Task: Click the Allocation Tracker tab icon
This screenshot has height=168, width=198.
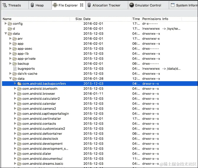Action: 89,5
